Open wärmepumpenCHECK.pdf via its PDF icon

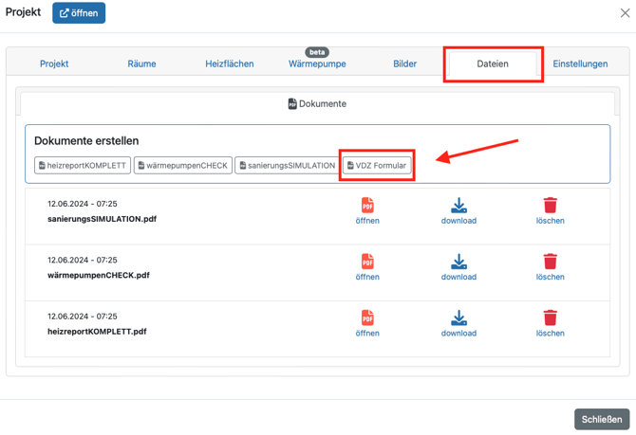point(367,263)
